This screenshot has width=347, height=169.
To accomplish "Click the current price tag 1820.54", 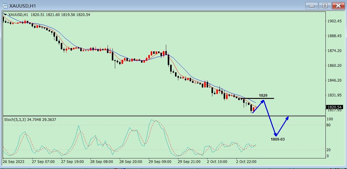I will [334, 107].
